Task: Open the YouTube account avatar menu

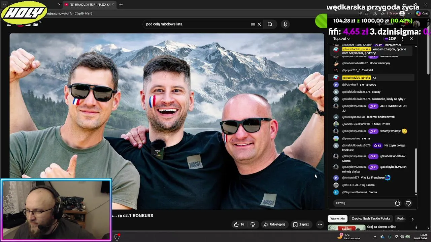Action: point(417,24)
